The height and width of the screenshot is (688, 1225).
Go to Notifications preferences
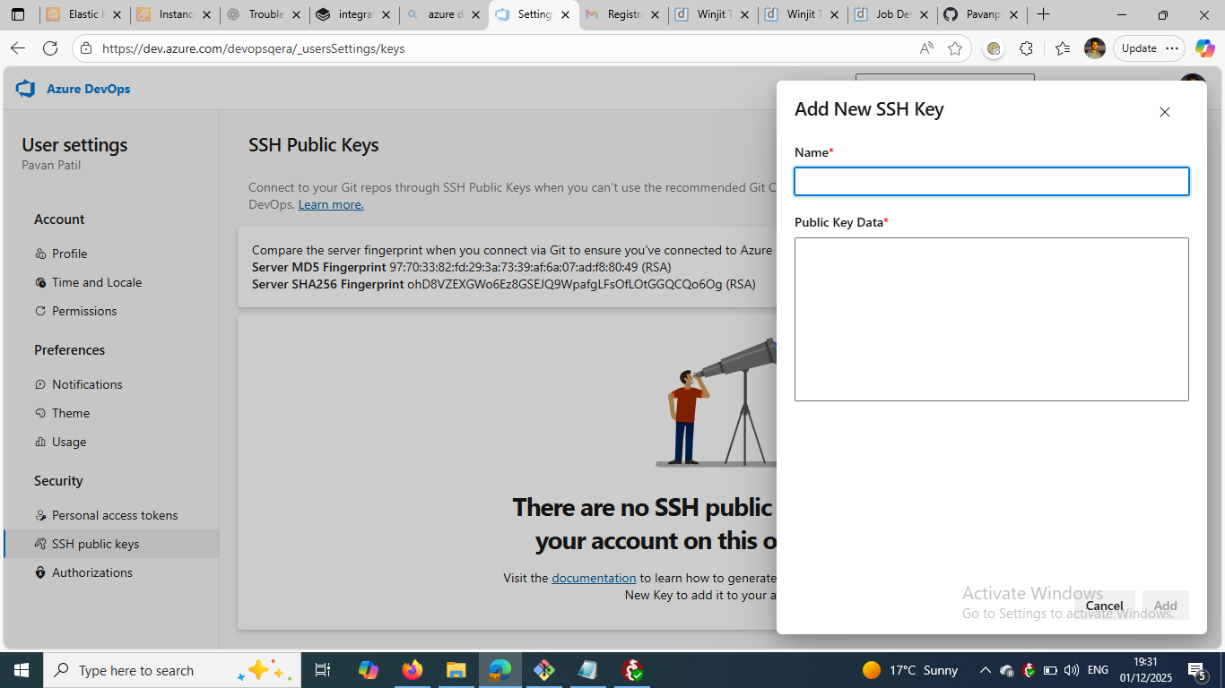click(x=86, y=384)
